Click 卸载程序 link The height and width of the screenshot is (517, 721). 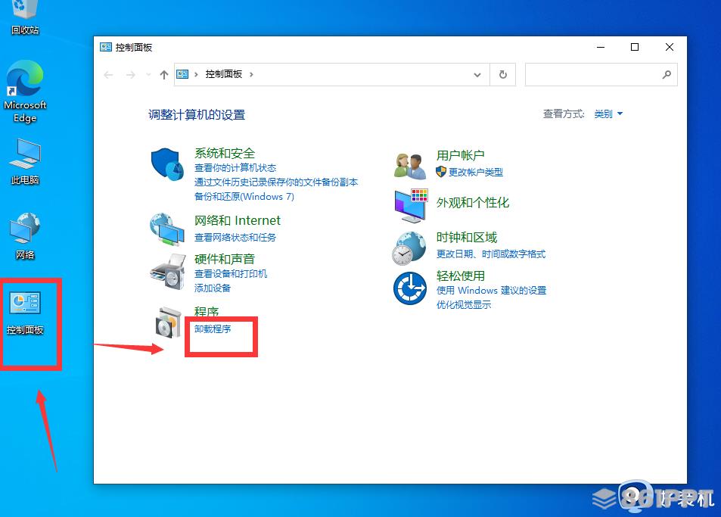213,329
